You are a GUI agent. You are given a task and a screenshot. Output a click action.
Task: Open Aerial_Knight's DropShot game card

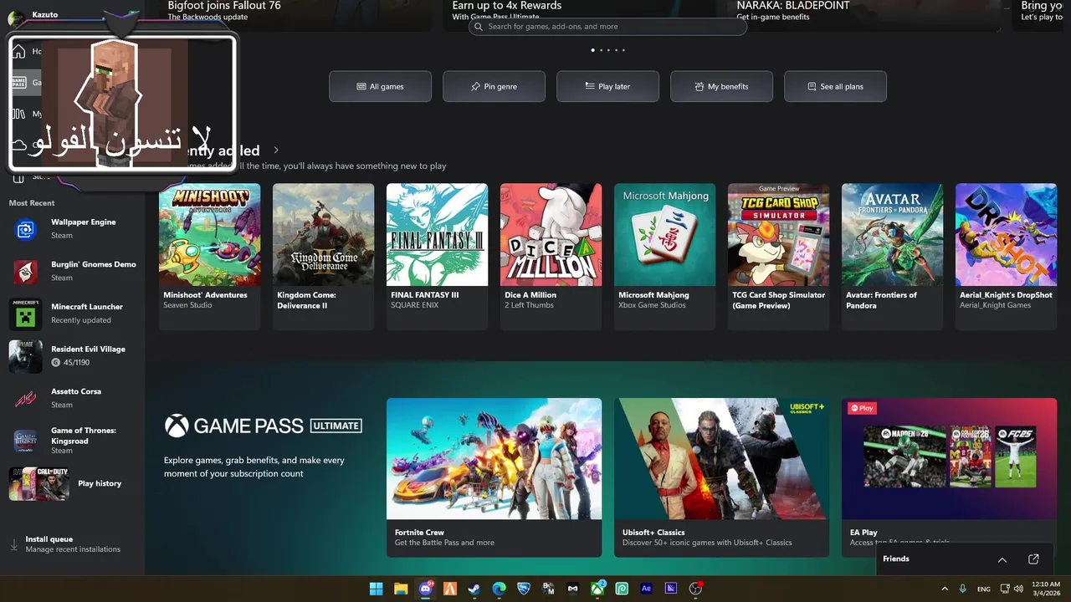[1006, 256]
